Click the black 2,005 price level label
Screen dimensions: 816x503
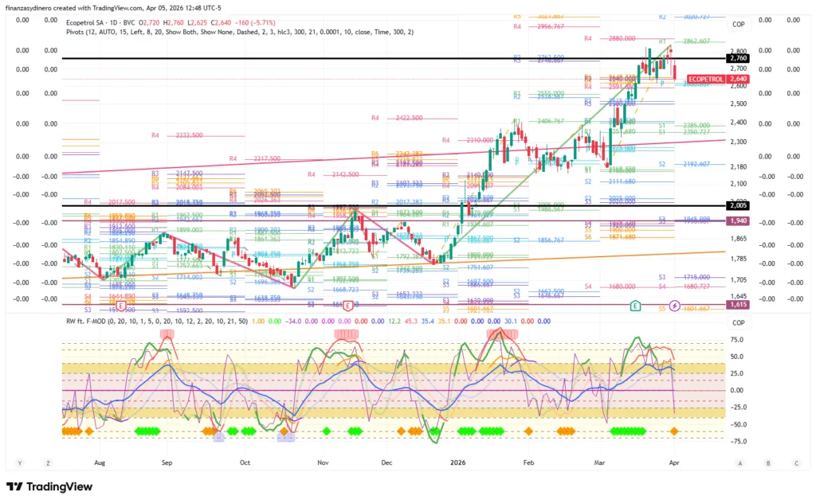point(737,205)
